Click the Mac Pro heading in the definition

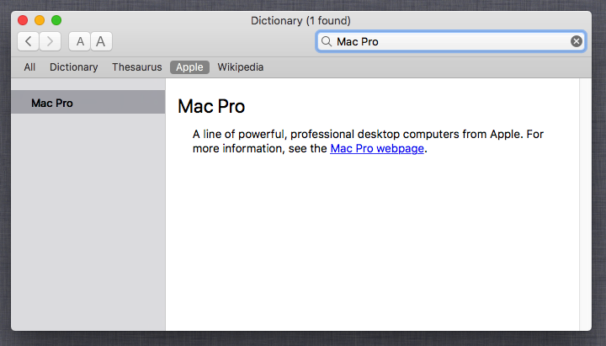click(211, 106)
